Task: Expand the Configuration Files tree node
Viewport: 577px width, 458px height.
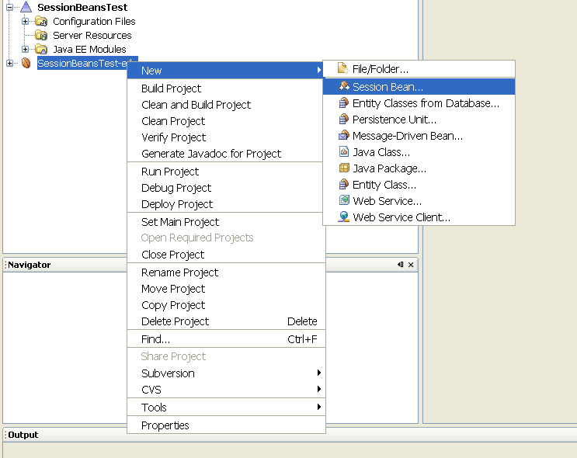Action: coord(25,21)
